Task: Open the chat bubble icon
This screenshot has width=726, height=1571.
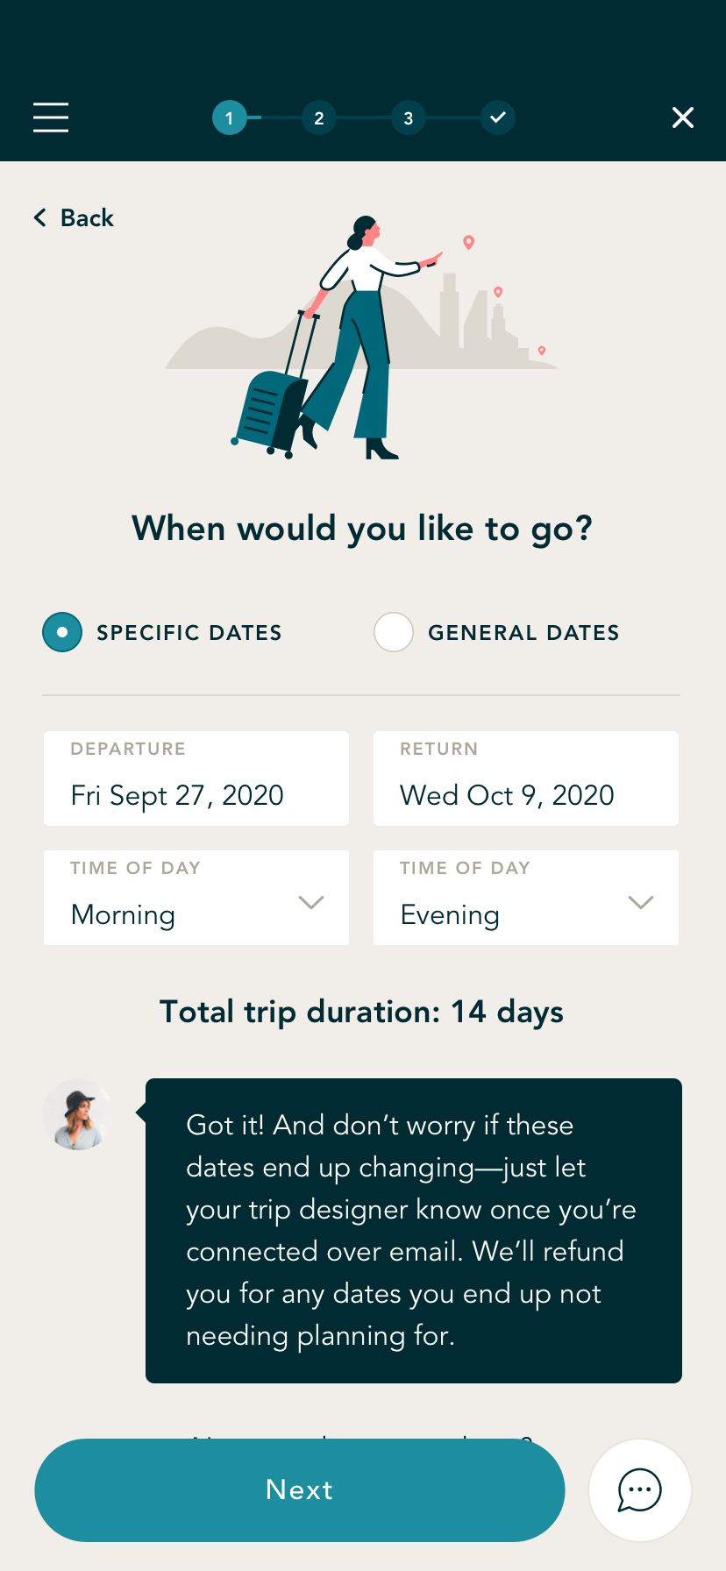Action: [x=640, y=1489]
